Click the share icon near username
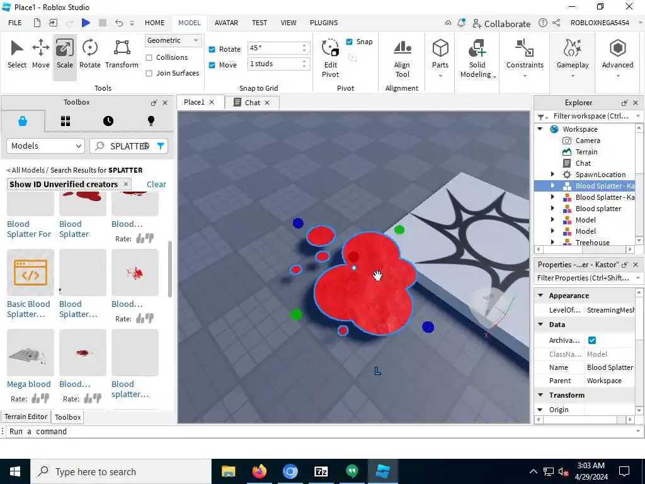The height and width of the screenshot is (484, 645). (x=556, y=23)
